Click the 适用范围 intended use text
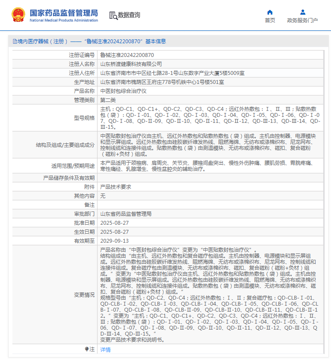Viewport: 331px width, 363px height. pyautogui.click(x=207, y=166)
